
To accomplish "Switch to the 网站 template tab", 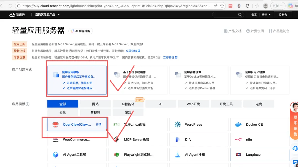I will pyautogui.click(x=95, y=104).
